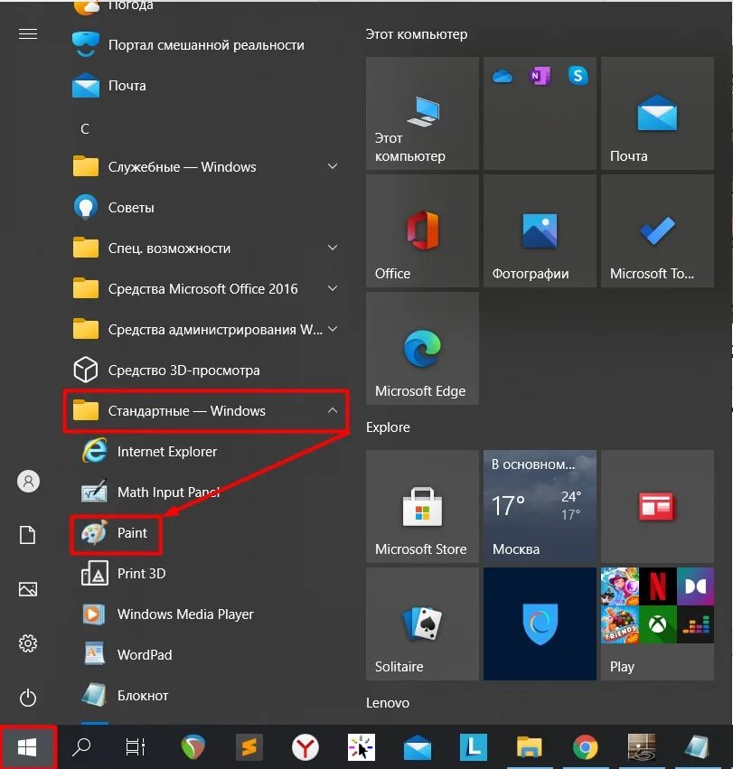
Task: Open File Explorer from the taskbar
Action: pos(530,748)
